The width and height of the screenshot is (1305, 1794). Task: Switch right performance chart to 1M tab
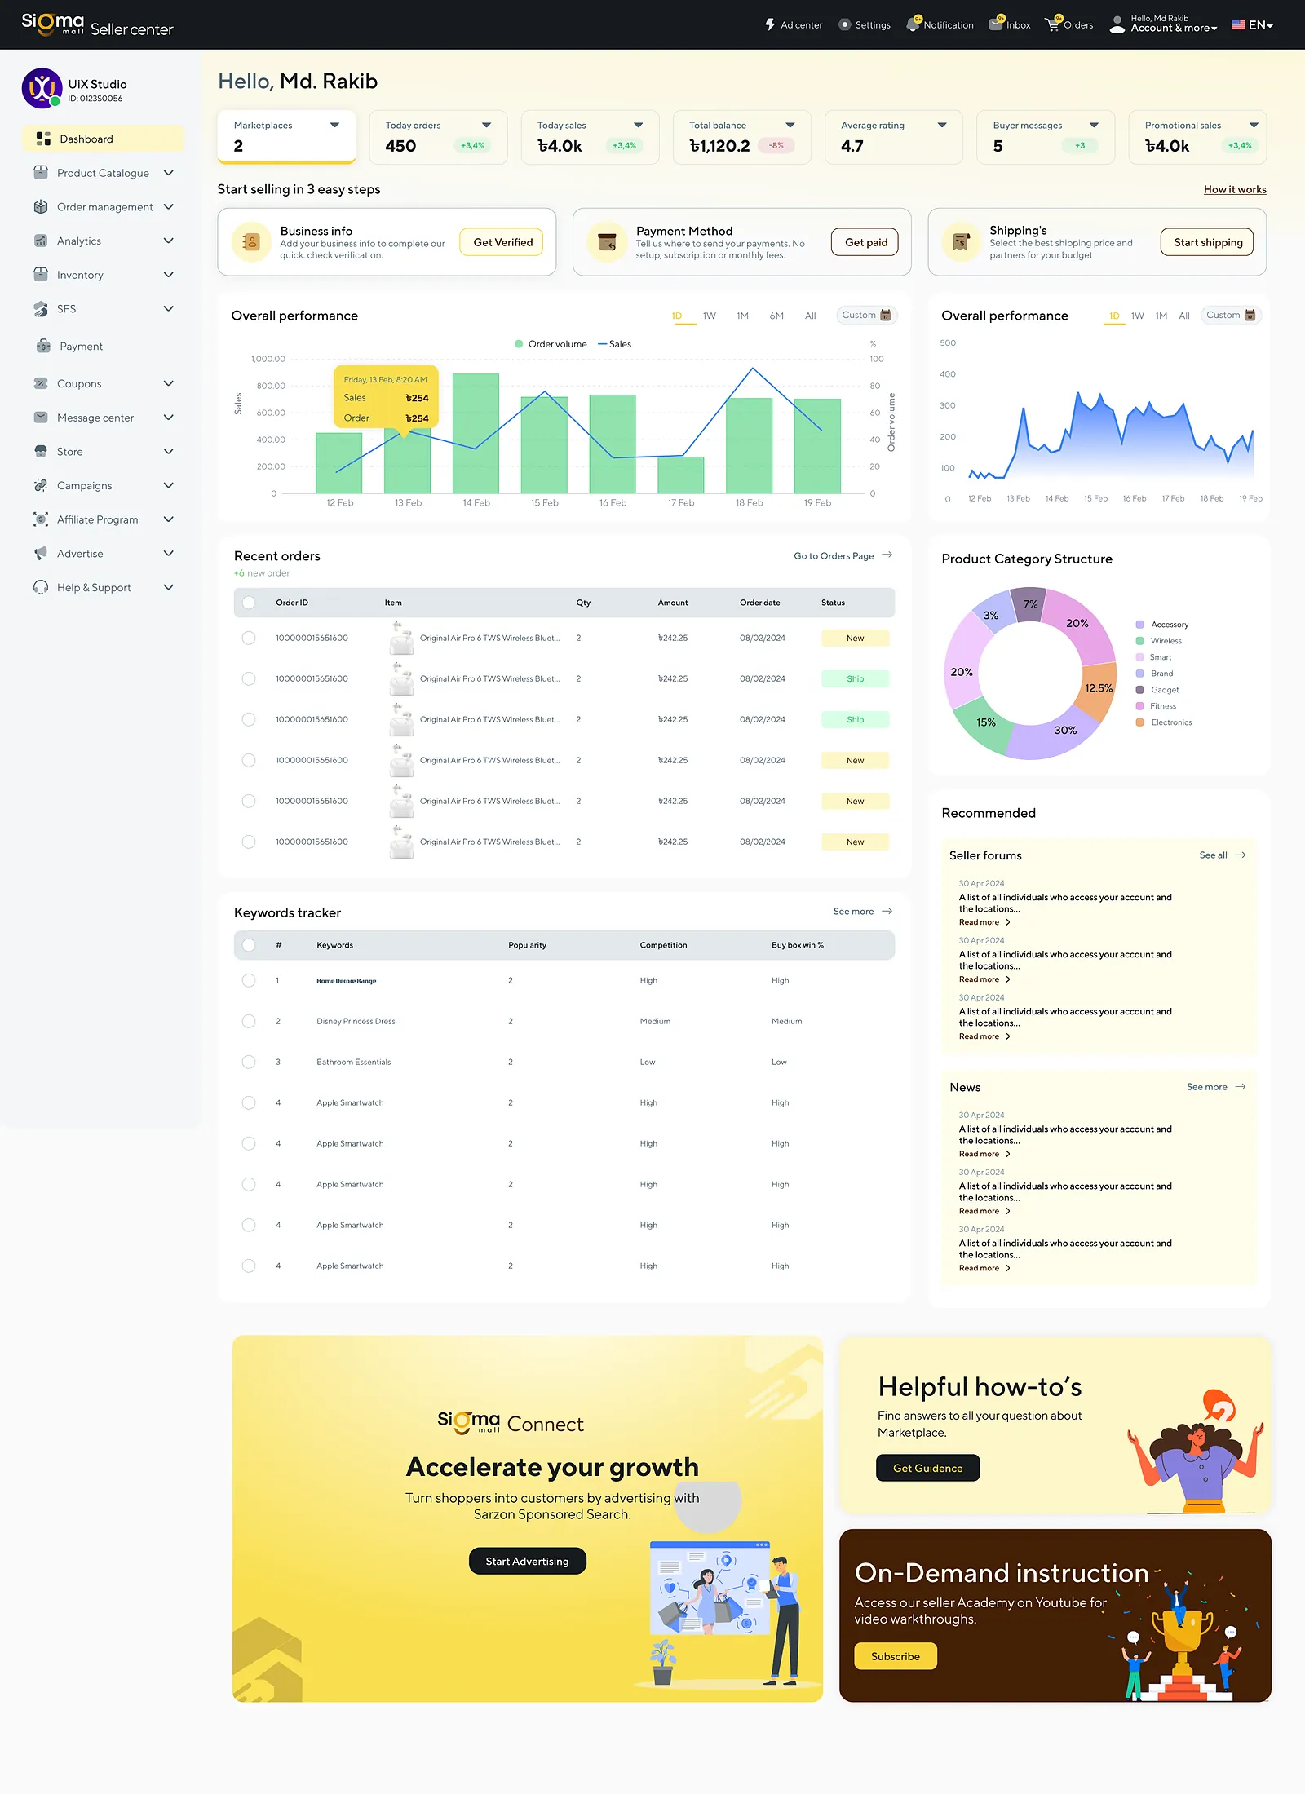click(x=1161, y=316)
